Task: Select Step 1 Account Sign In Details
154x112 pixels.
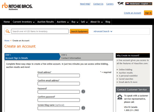Action: [x=32, y=57]
